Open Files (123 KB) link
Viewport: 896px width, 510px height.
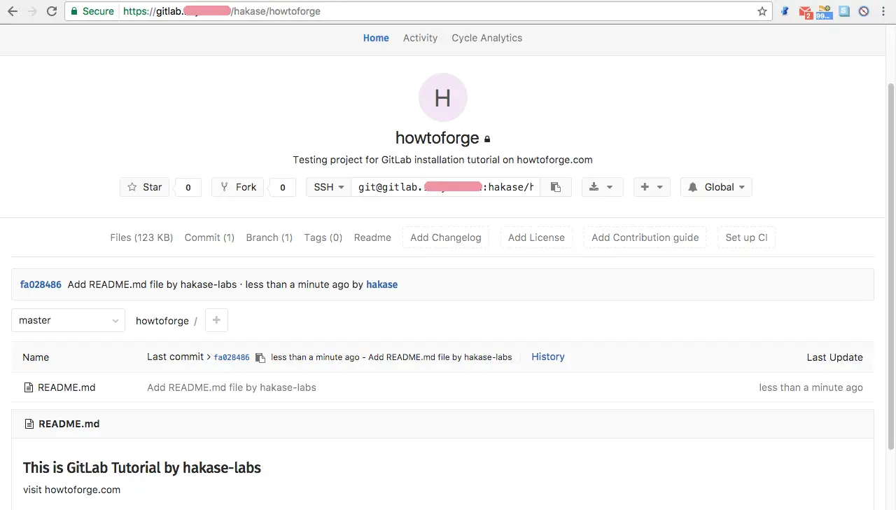point(141,237)
